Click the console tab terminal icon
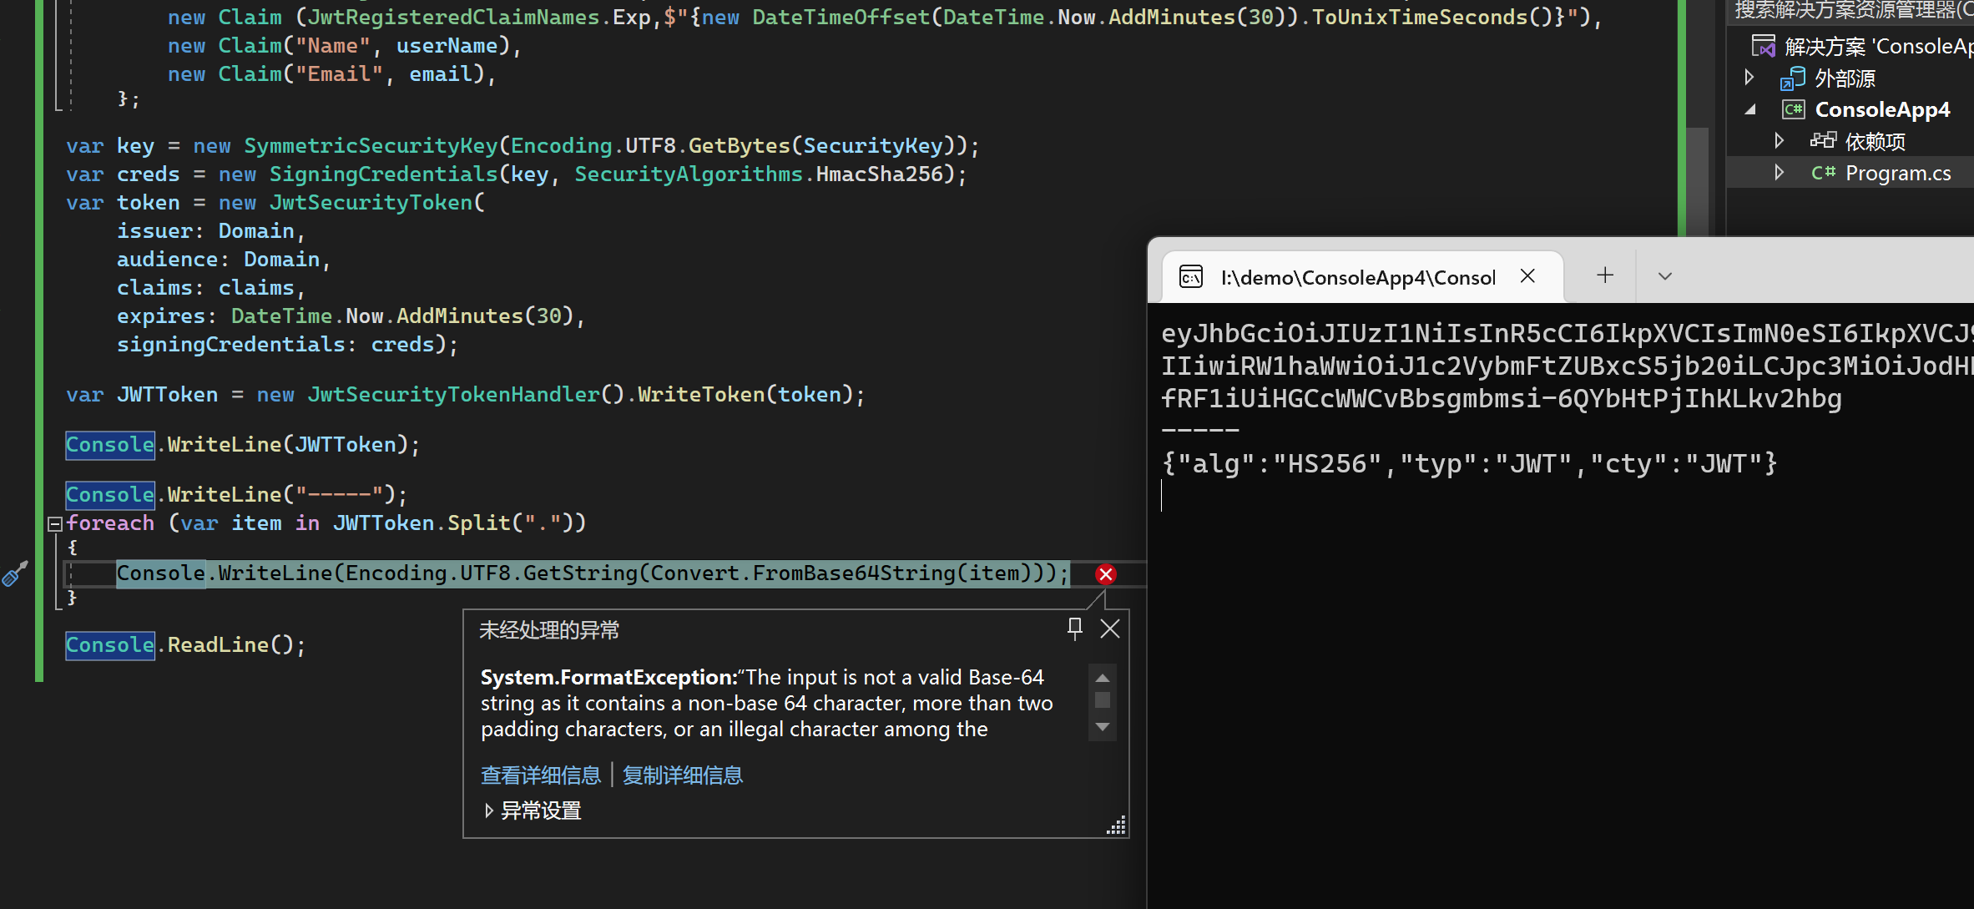This screenshot has width=1974, height=909. [1191, 277]
